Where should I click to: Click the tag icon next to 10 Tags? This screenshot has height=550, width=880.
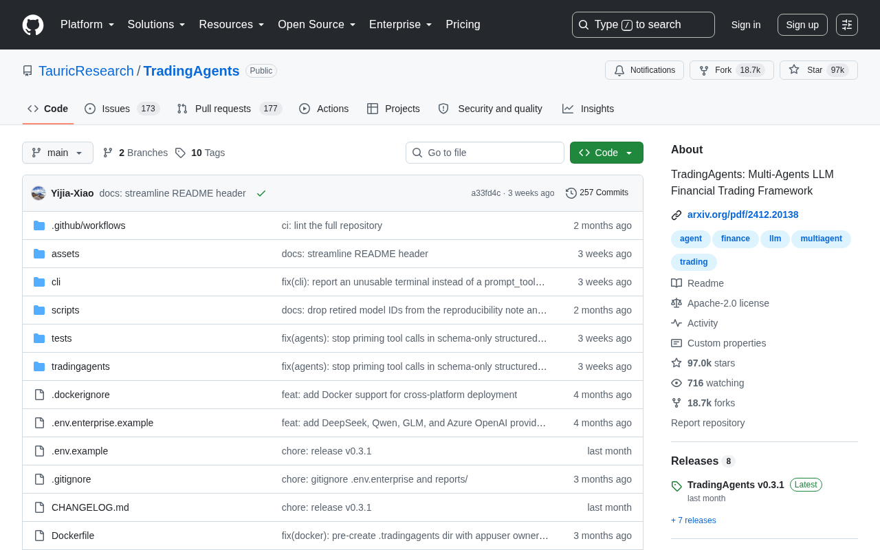180,153
